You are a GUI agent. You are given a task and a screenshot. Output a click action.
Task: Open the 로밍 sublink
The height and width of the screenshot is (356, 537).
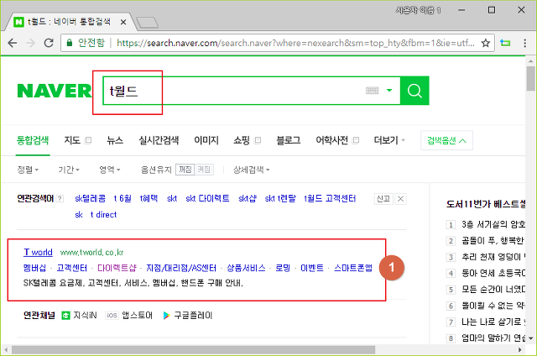click(x=283, y=268)
